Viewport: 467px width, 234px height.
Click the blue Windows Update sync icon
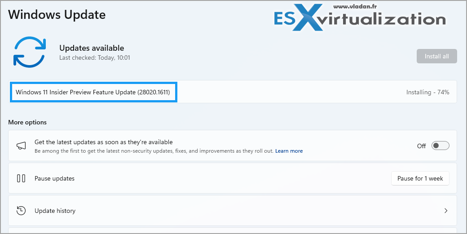30,52
